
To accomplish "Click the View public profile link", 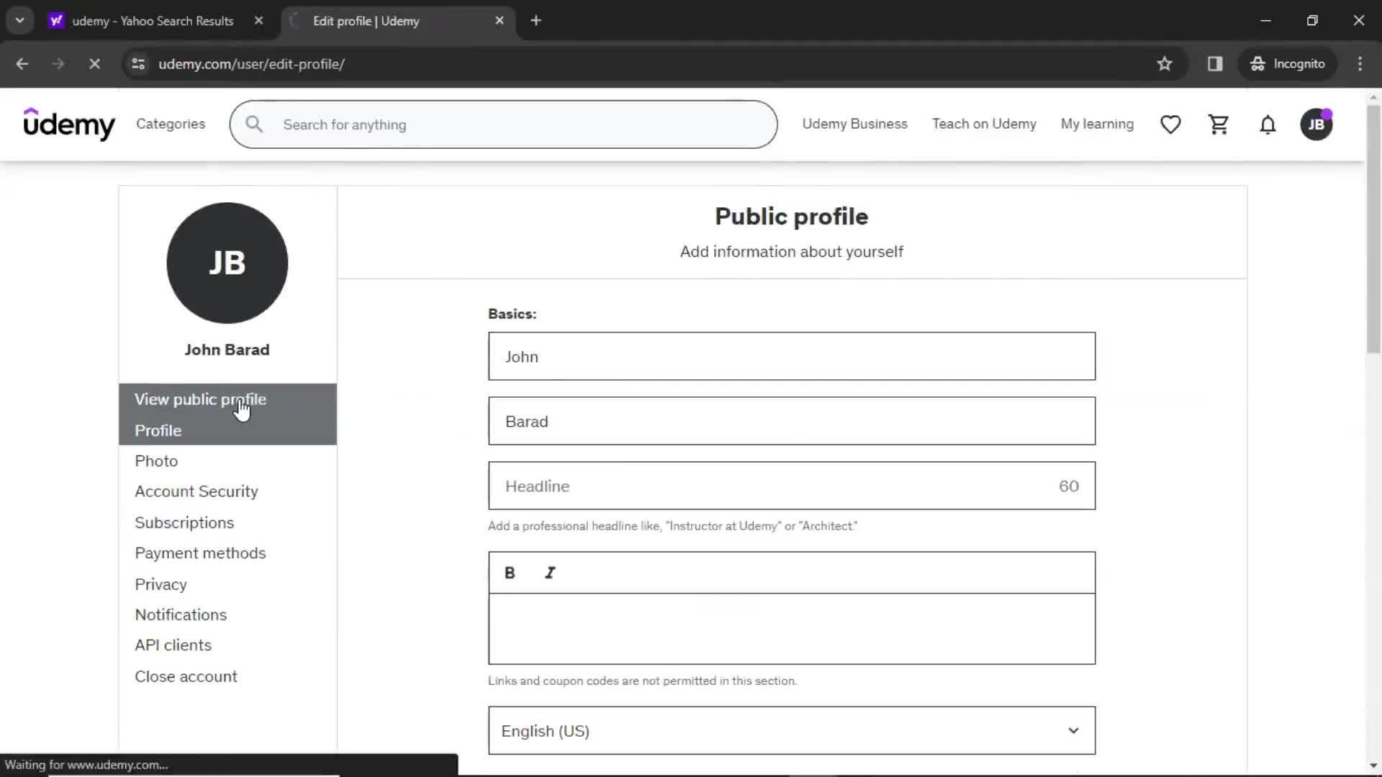I will (200, 399).
